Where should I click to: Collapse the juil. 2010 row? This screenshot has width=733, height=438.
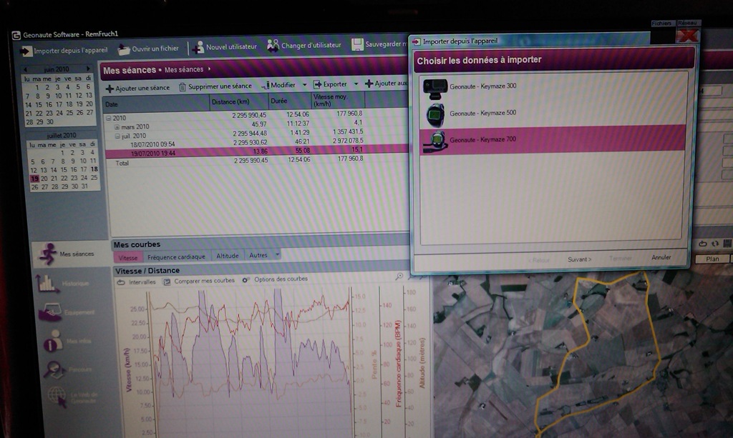point(117,136)
